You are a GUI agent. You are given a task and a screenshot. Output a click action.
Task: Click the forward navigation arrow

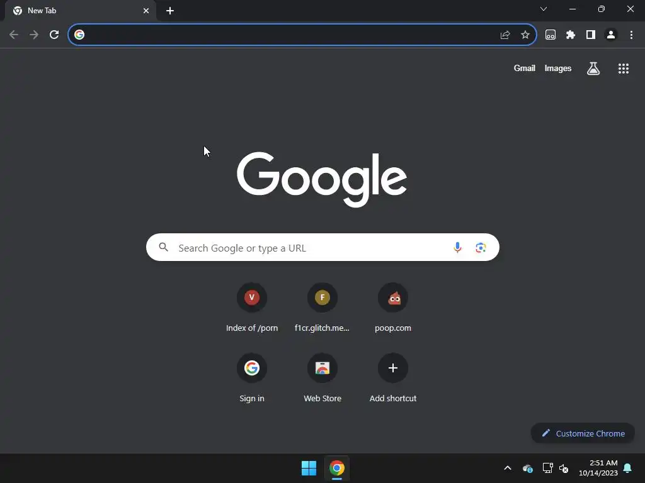coord(34,35)
